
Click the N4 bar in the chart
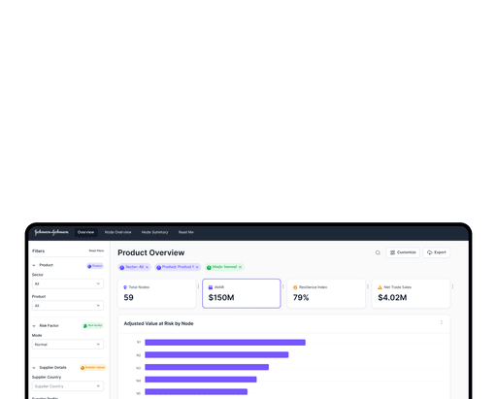[201, 380]
